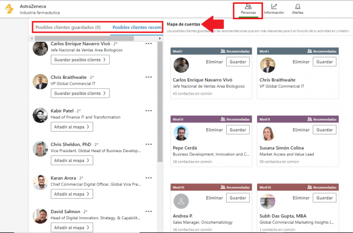This screenshot has height=233, width=353.
Task: Click the vertical list scrollbar thumb
Action: (x=160, y=102)
